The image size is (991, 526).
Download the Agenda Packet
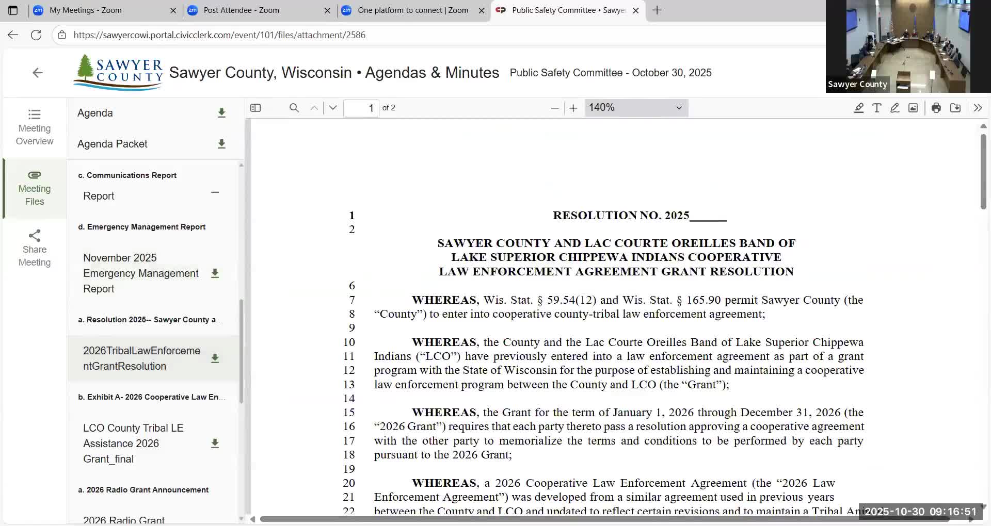(x=221, y=144)
